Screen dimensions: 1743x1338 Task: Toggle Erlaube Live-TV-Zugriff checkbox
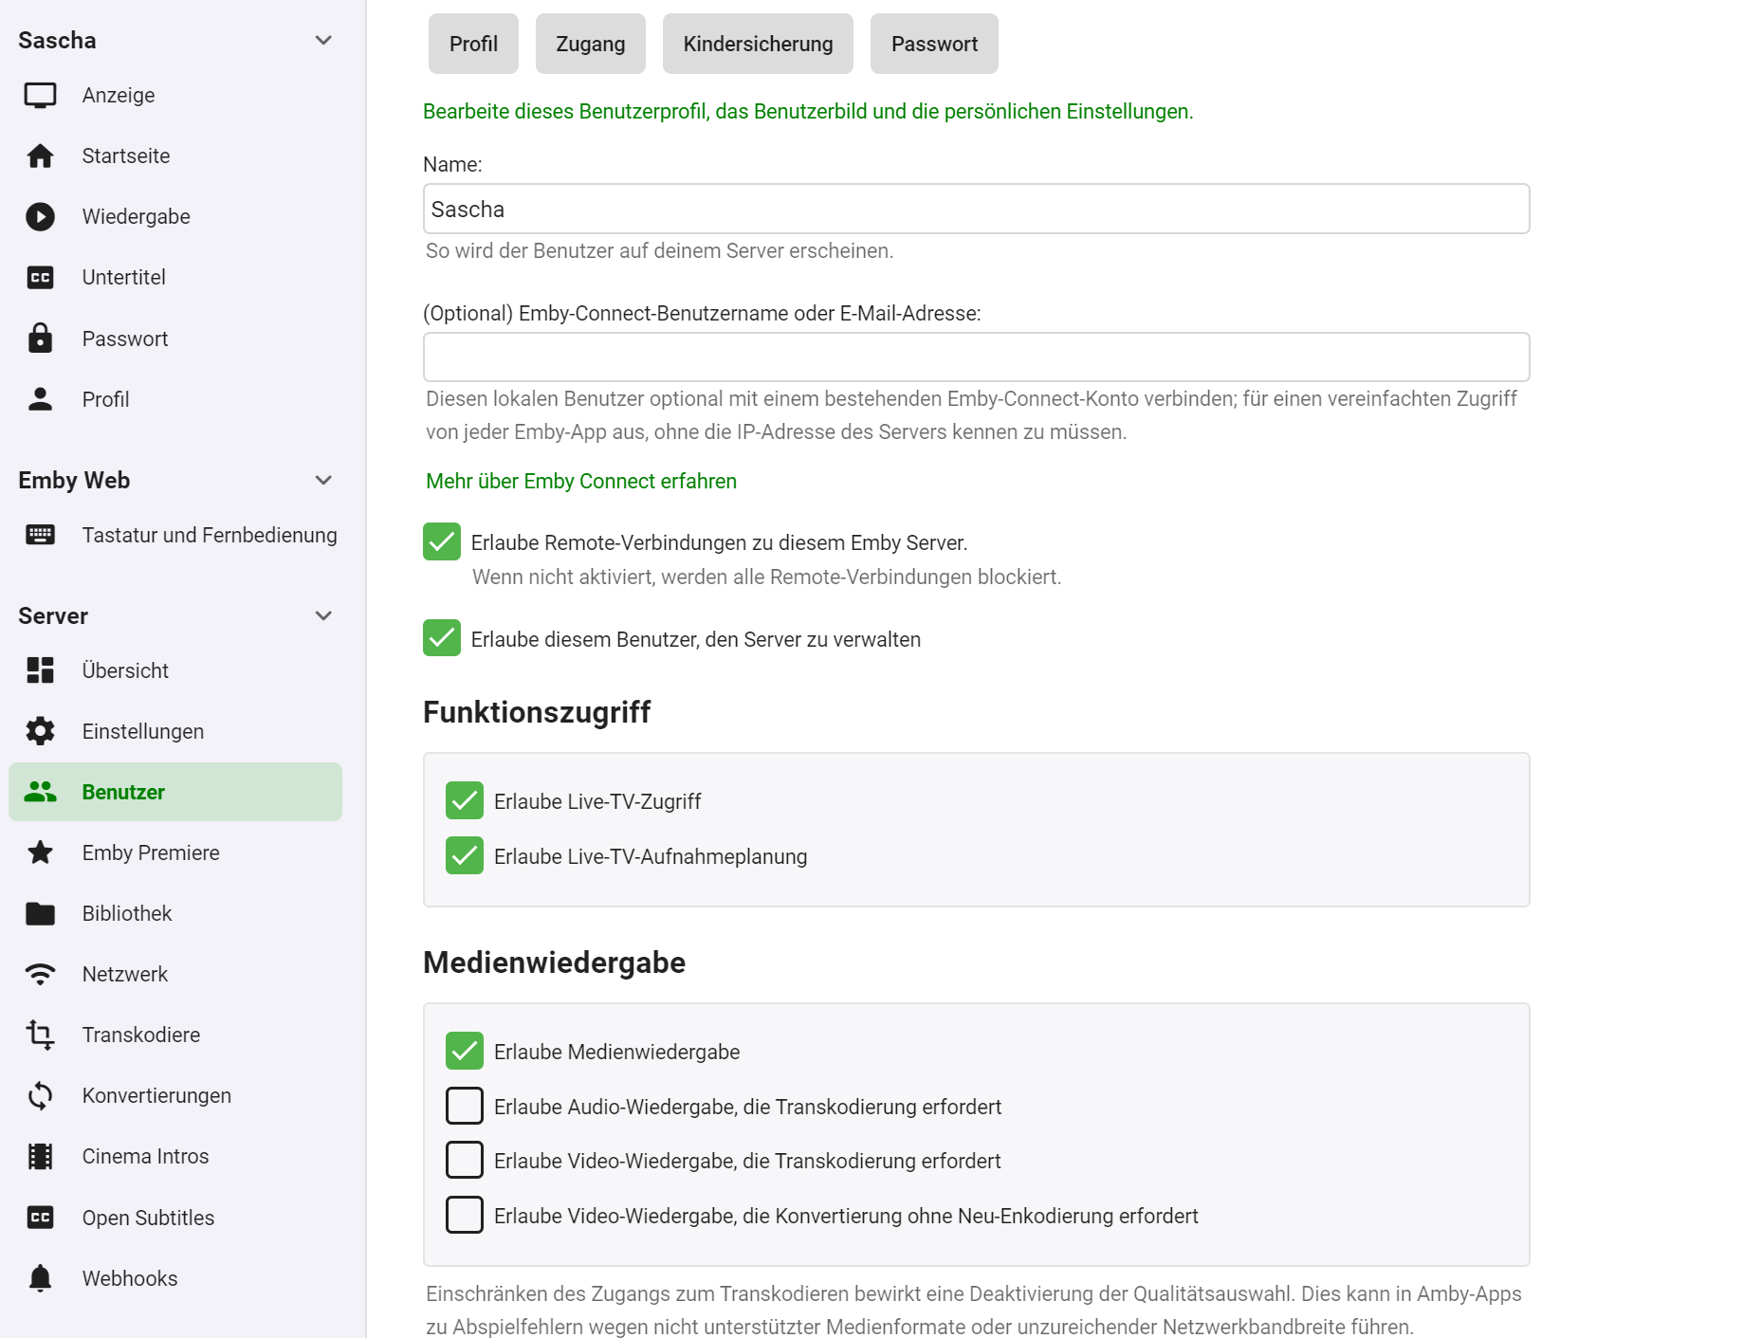[465, 800]
